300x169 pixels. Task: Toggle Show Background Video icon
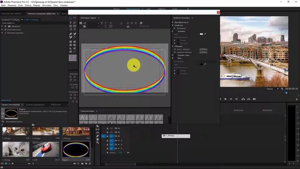(141, 23)
